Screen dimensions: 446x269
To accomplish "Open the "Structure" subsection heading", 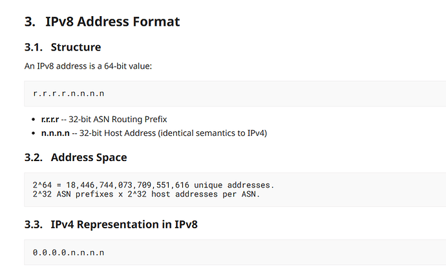I will point(76,47).
